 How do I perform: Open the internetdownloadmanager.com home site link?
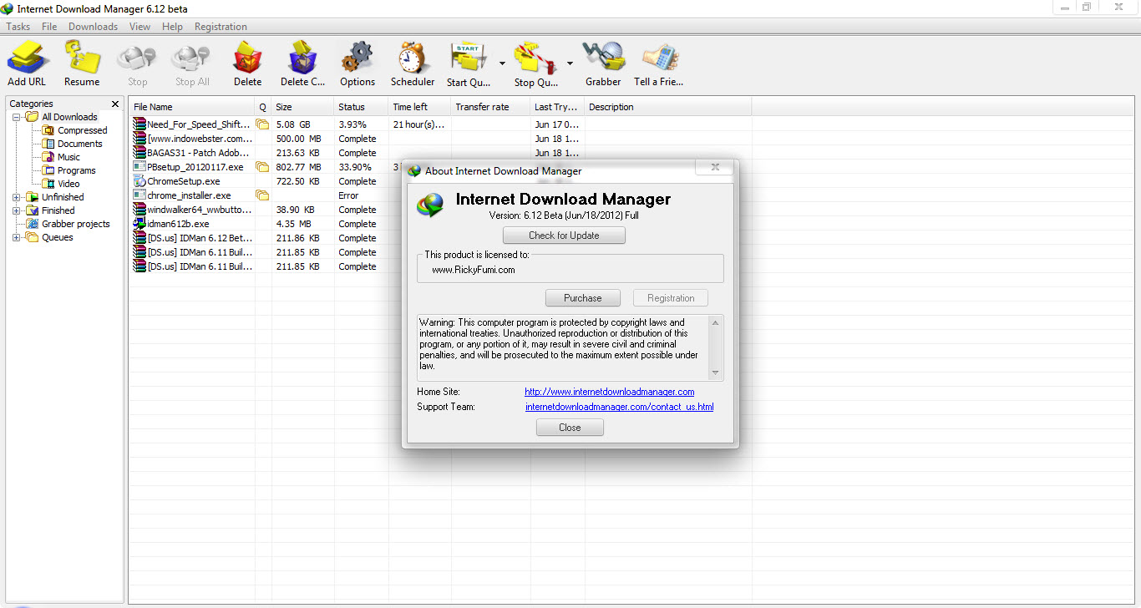point(609,392)
